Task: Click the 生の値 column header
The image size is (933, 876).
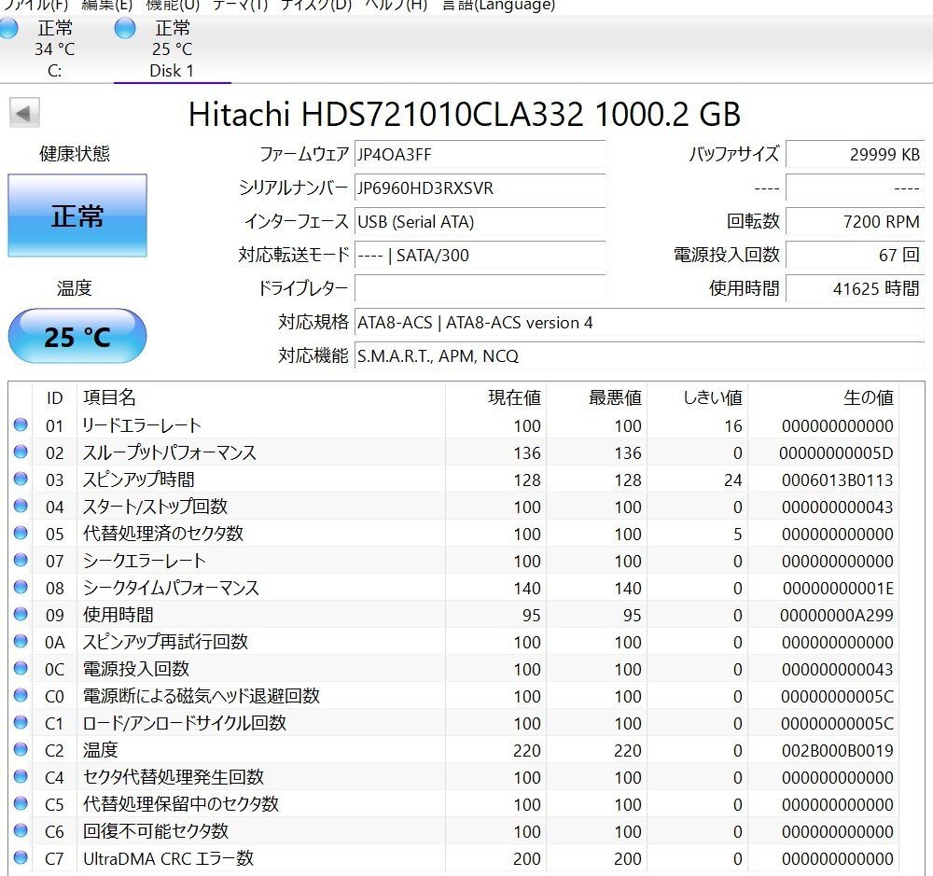Action: click(824, 397)
